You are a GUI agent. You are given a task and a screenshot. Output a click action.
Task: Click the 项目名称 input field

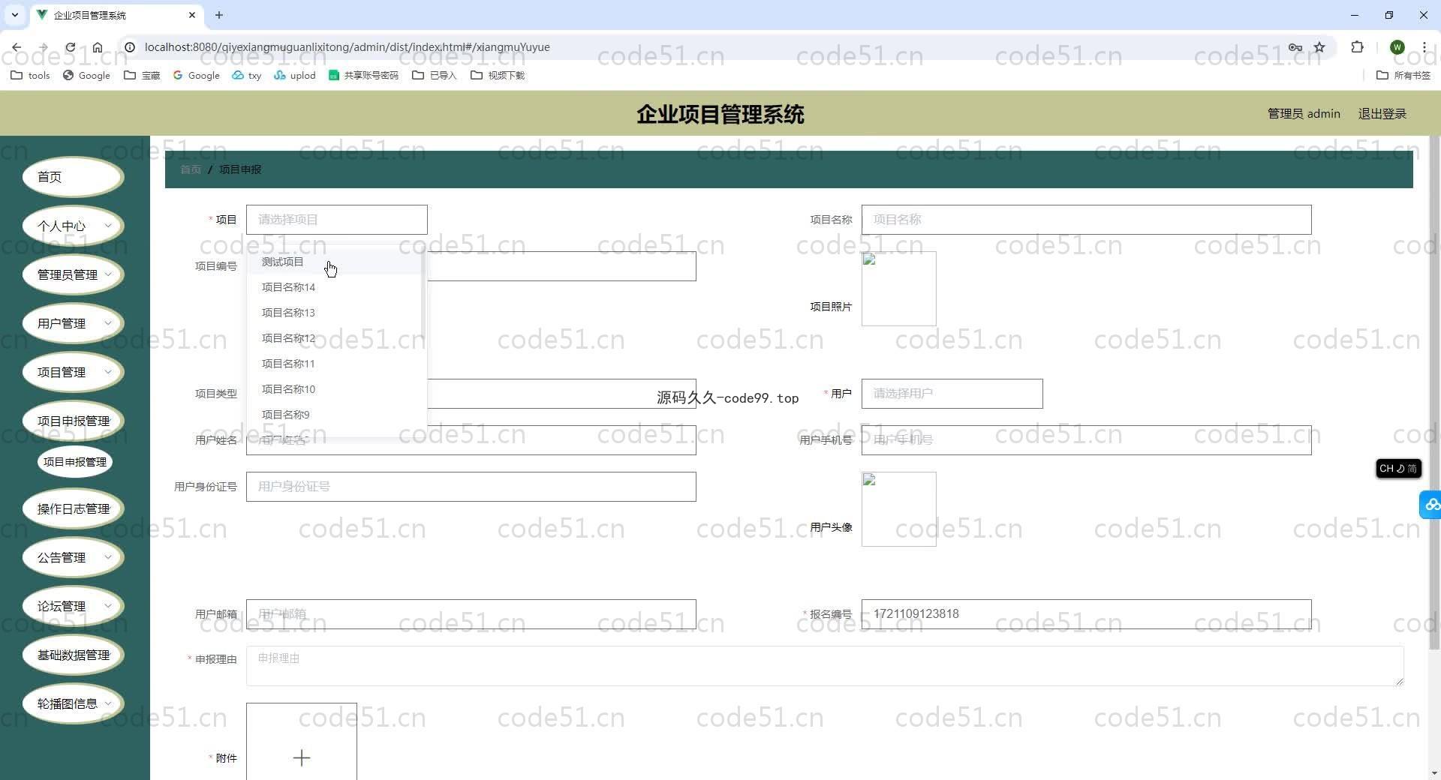(x=1086, y=220)
